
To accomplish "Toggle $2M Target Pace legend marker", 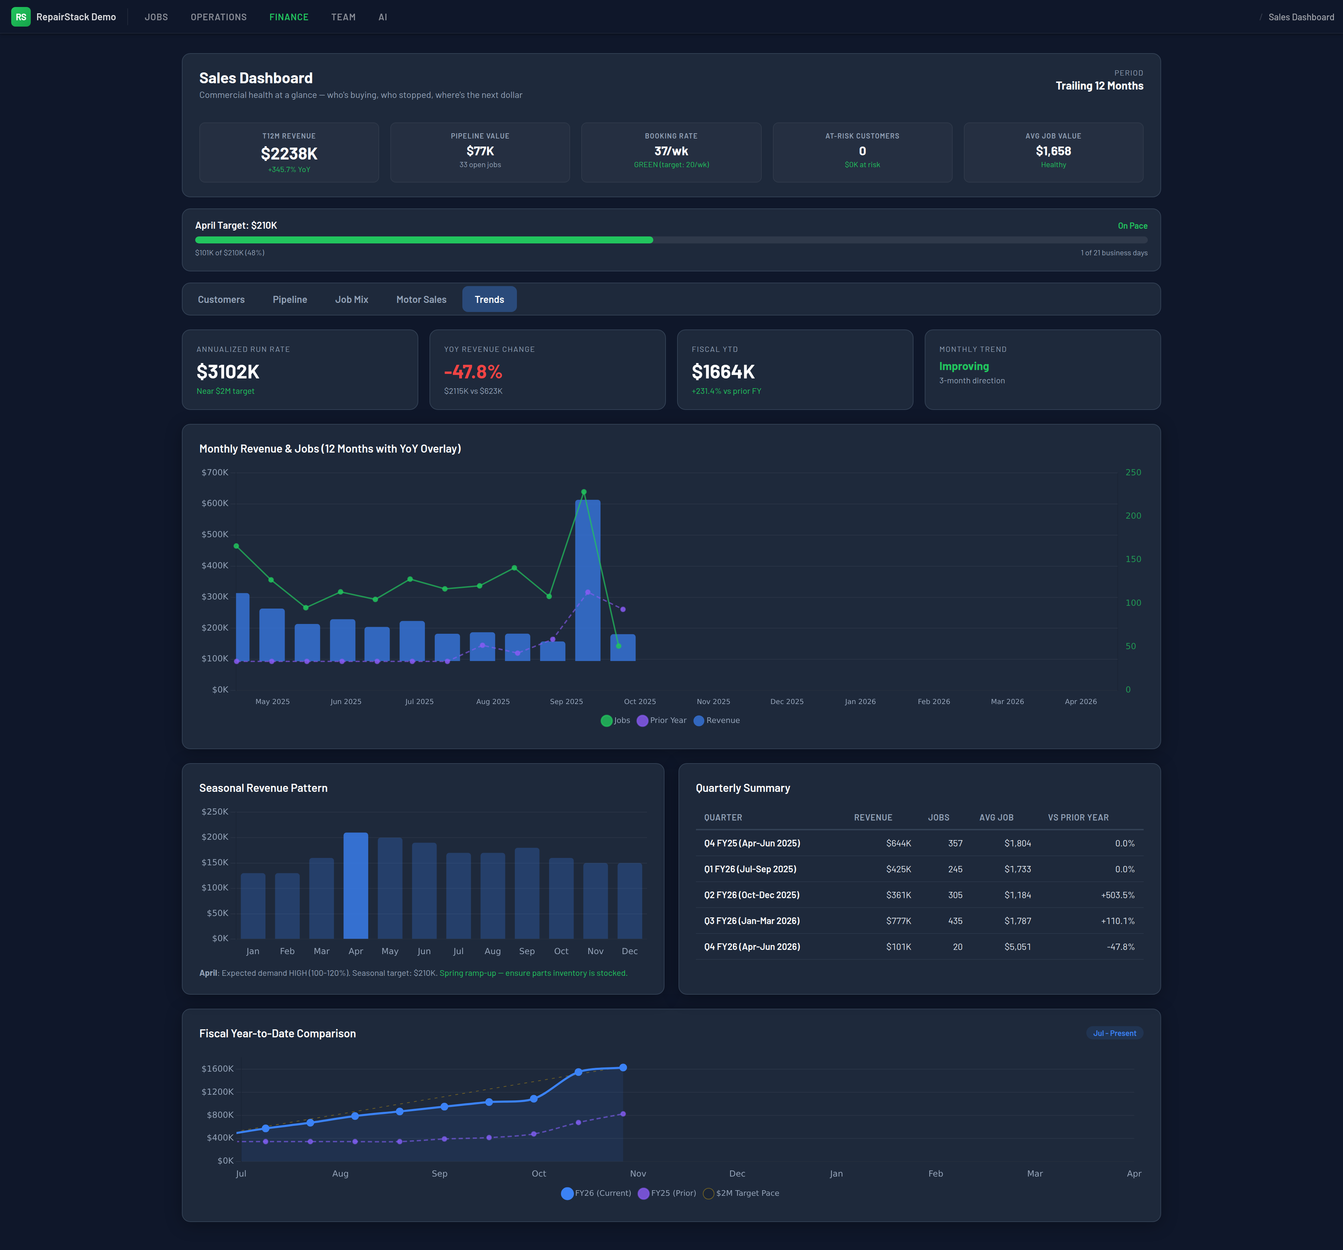I will (x=709, y=1193).
